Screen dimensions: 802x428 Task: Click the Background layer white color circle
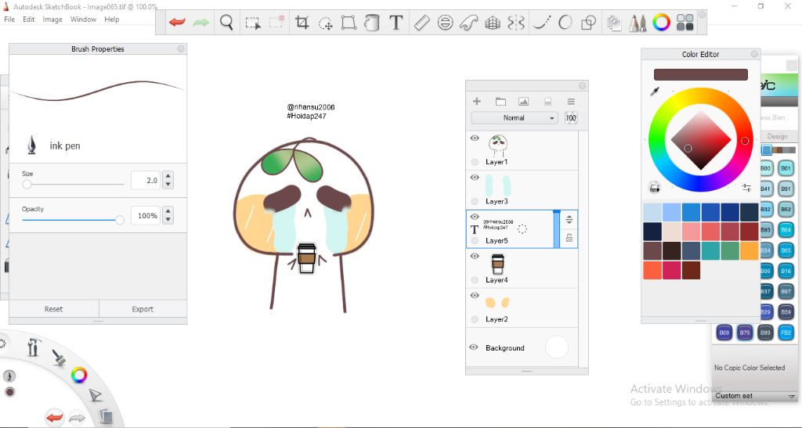click(557, 347)
